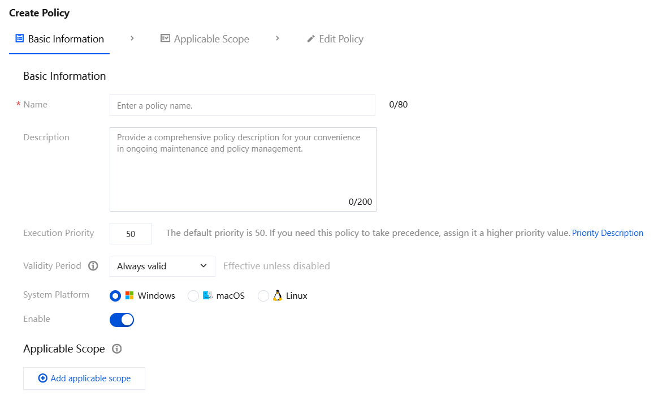The width and height of the screenshot is (662, 400).
Task: Click chevron after Basic Information step
Action: (132, 38)
